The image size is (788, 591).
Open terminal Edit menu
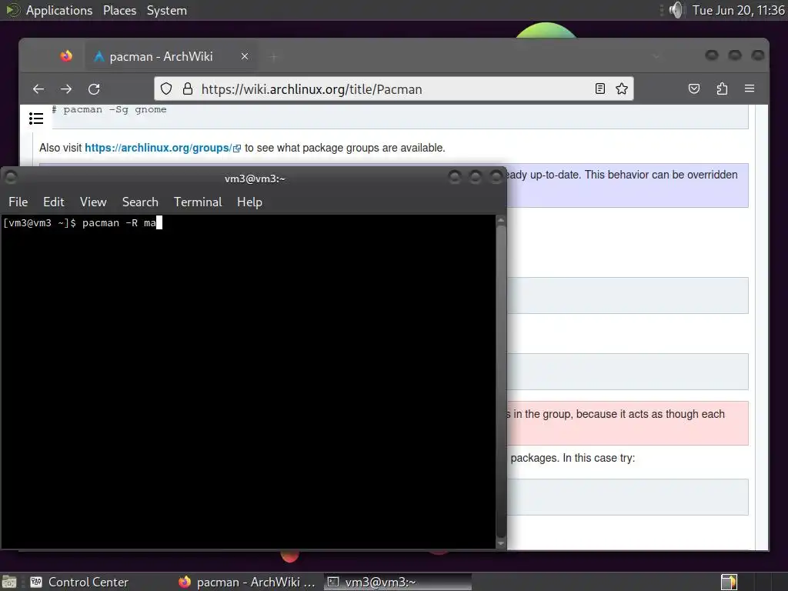pyautogui.click(x=54, y=202)
